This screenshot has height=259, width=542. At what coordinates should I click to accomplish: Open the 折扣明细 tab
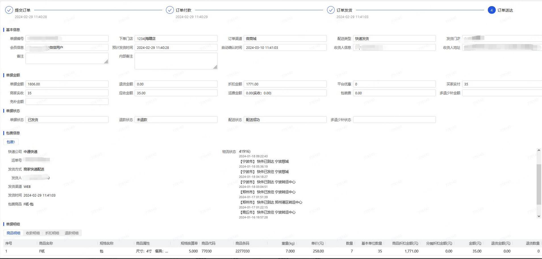(52, 233)
